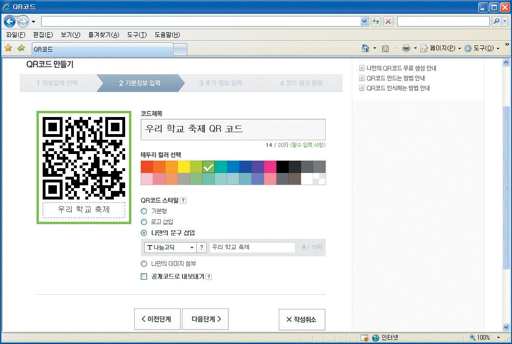The width and height of the screenshot is (512, 344).
Task: Click the browser Back arrow button
Action: 9,21
